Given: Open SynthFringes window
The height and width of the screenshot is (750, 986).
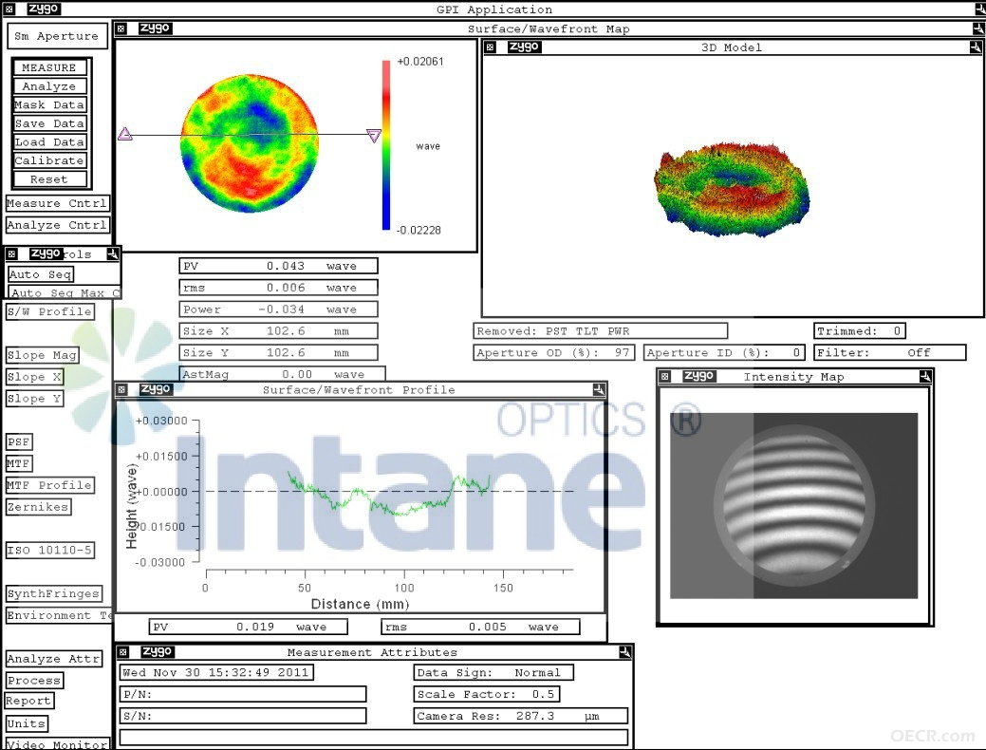Looking at the screenshot, I should point(53,593).
